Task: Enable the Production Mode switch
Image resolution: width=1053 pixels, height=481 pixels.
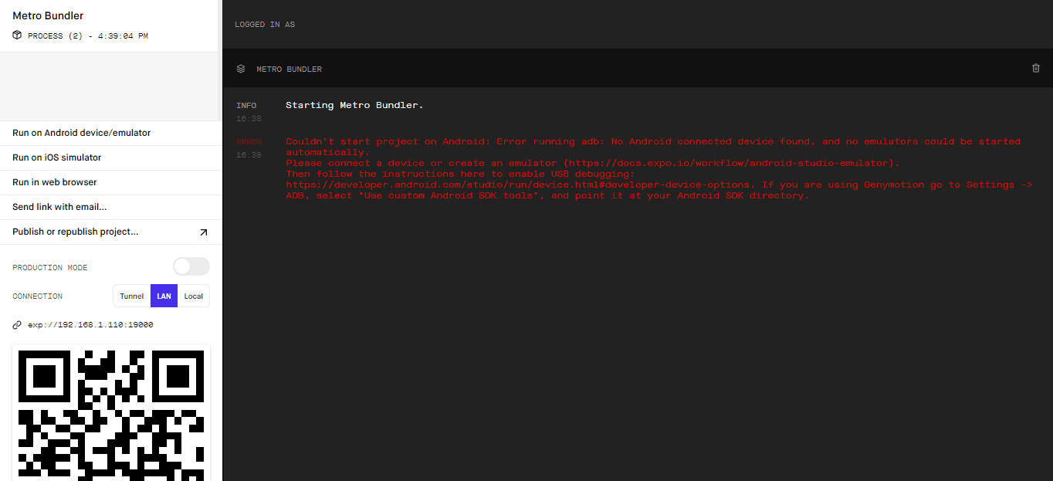Action: 191,266
